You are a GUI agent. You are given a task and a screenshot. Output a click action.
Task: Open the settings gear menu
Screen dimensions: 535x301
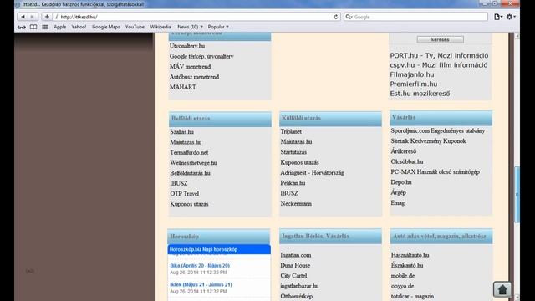pyautogui.click(x=511, y=17)
